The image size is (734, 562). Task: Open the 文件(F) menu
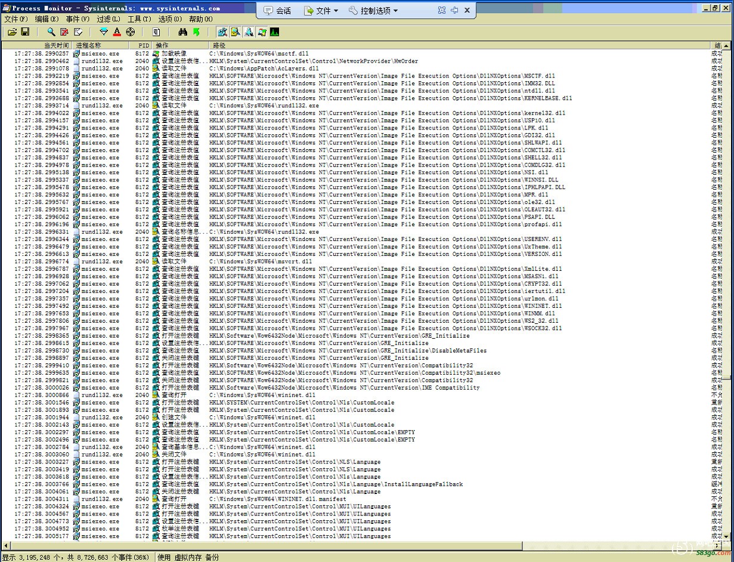pos(16,19)
